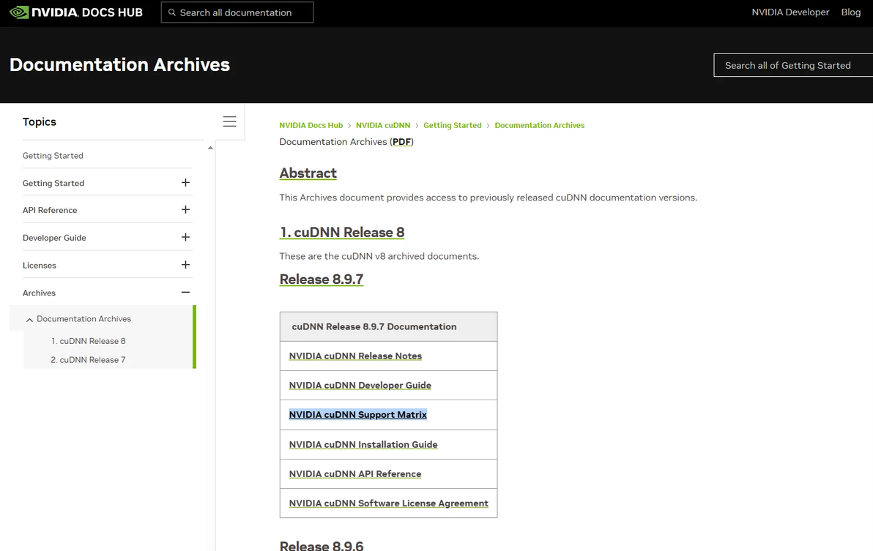Open the NVIDIA Docs Hub logo
The width and height of the screenshot is (873, 551).
[76, 12]
